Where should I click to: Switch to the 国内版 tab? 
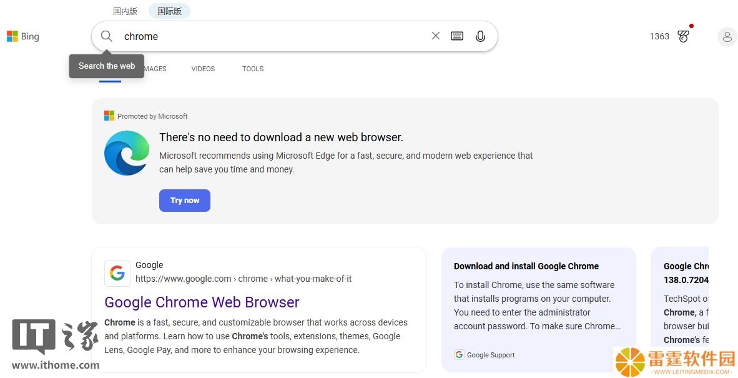click(x=125, y=11)
